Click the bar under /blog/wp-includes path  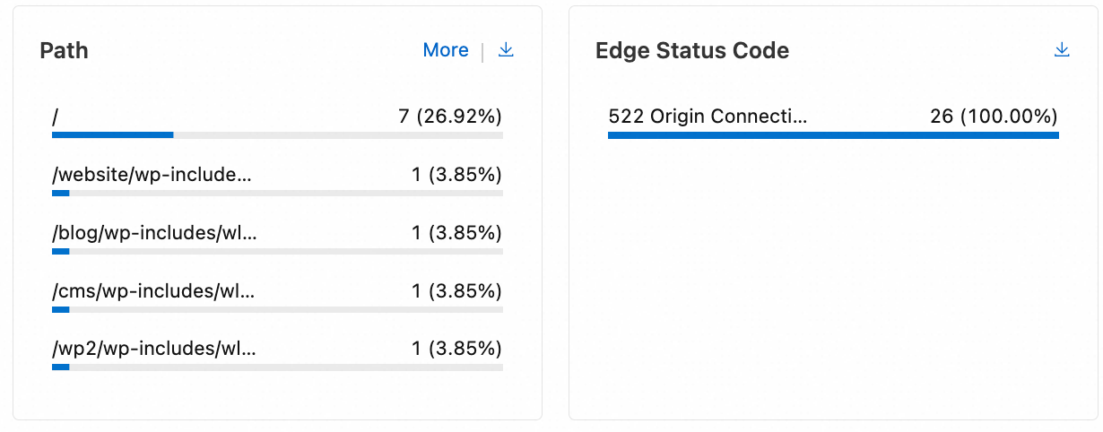[277, 252]
